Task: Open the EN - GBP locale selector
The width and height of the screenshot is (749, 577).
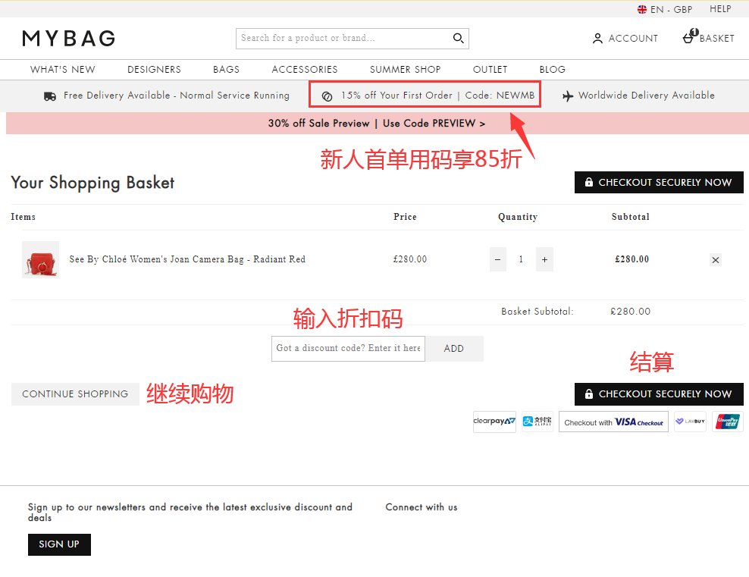Action: coord(665,9)
